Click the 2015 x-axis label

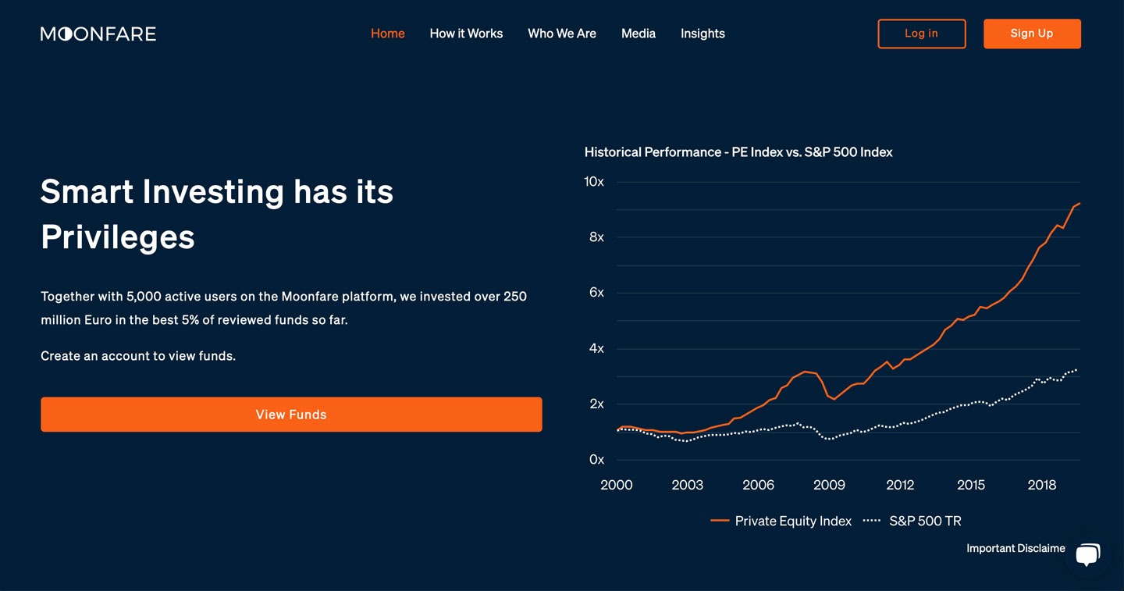[971, 485]
